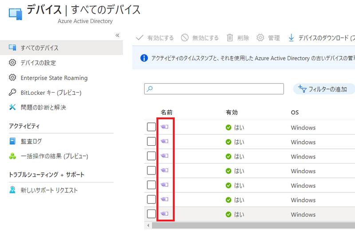This screenshot has height=233, width=355.
Task: Click the 監査ログ book icon
Action: 12,141
